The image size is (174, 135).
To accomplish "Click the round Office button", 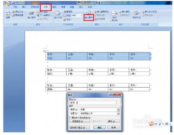I will (x=7, y=4).
